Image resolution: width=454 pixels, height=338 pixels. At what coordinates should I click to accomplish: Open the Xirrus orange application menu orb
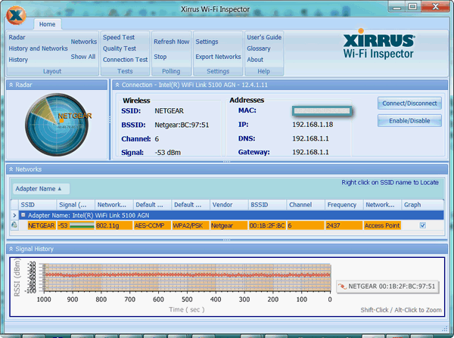click(16, 15)
